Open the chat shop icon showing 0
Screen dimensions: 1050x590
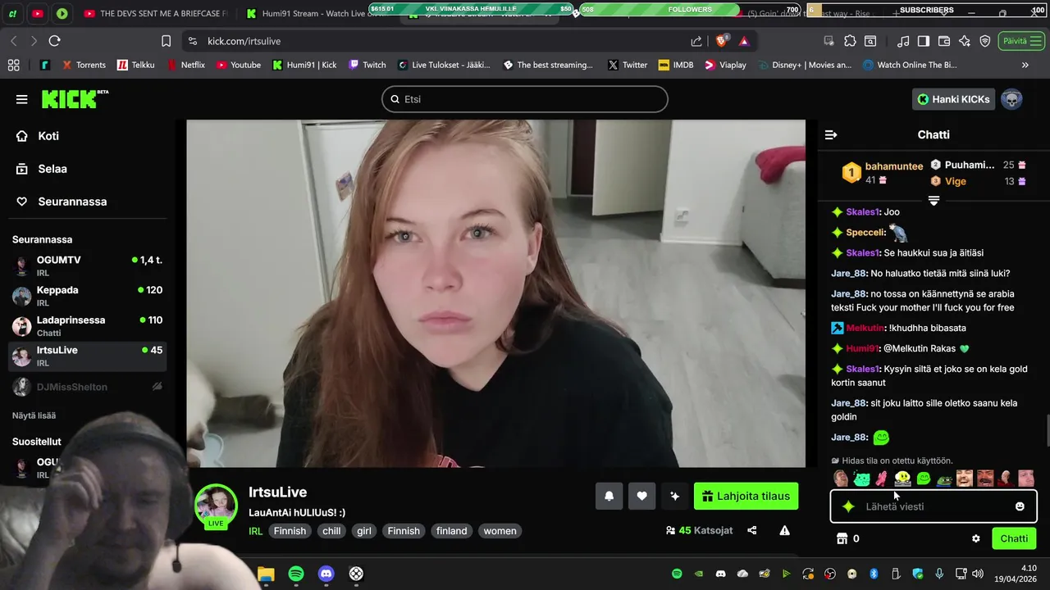click(847, 538)
